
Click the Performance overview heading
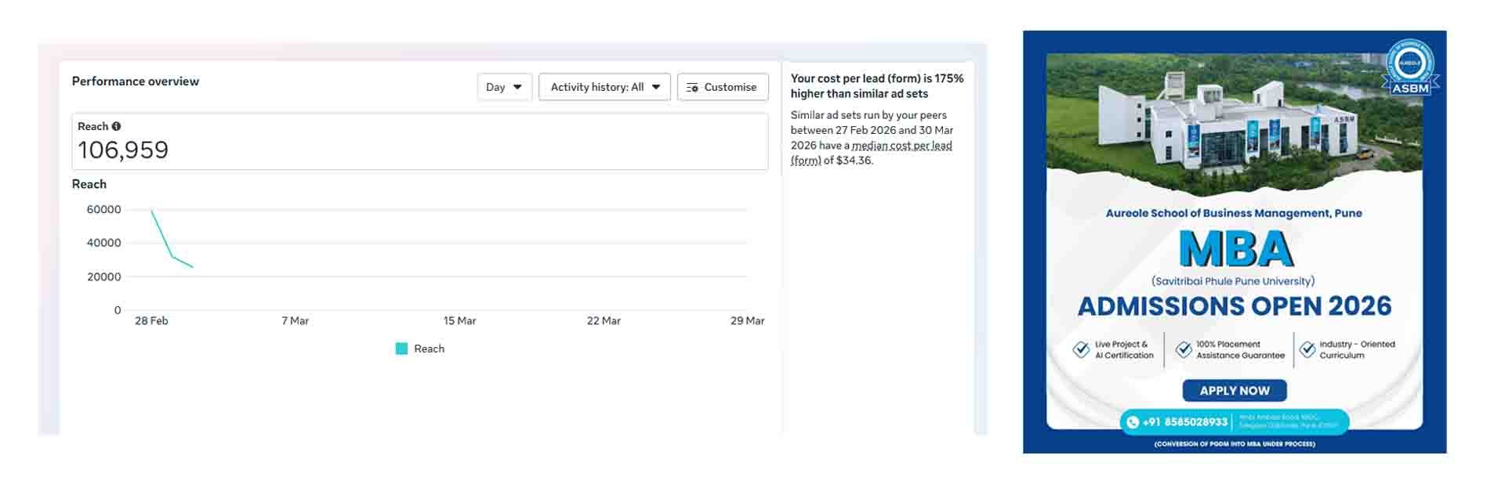click(136, 81)
